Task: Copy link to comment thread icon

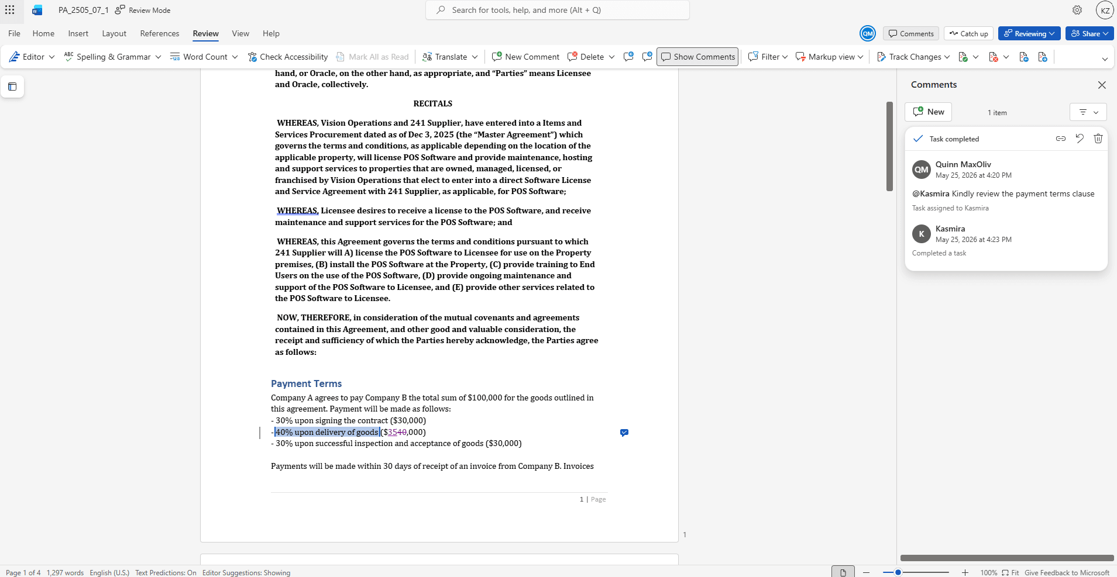Action: coord(1061,139)
